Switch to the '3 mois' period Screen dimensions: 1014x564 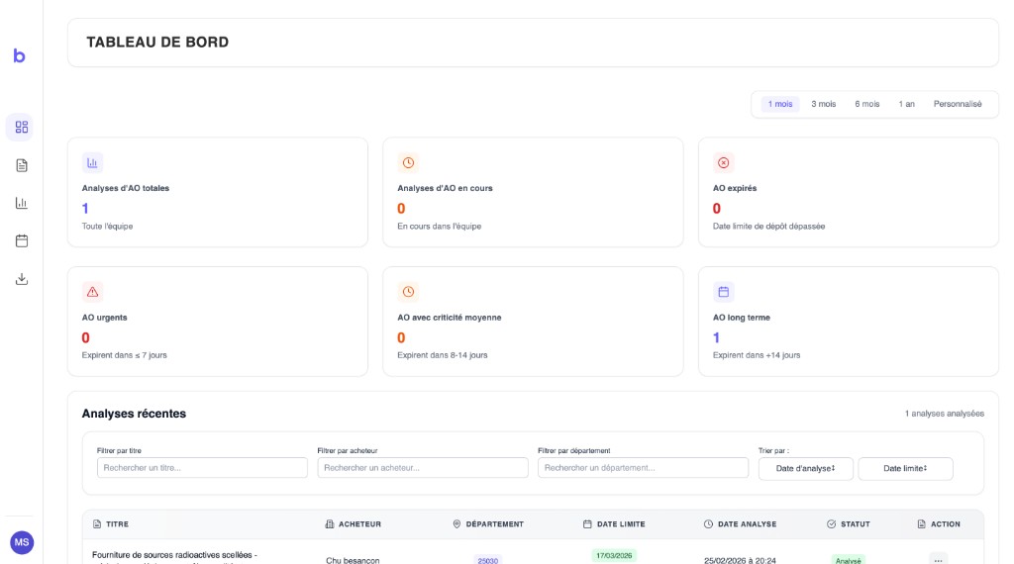823,104
